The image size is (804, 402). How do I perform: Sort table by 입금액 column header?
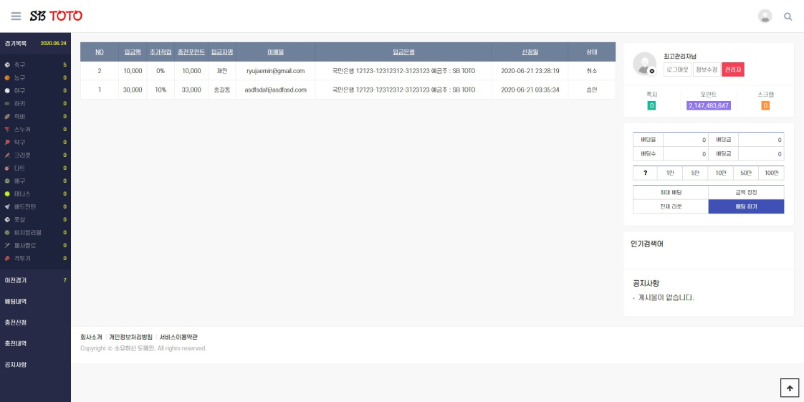(x=133, y=52)
